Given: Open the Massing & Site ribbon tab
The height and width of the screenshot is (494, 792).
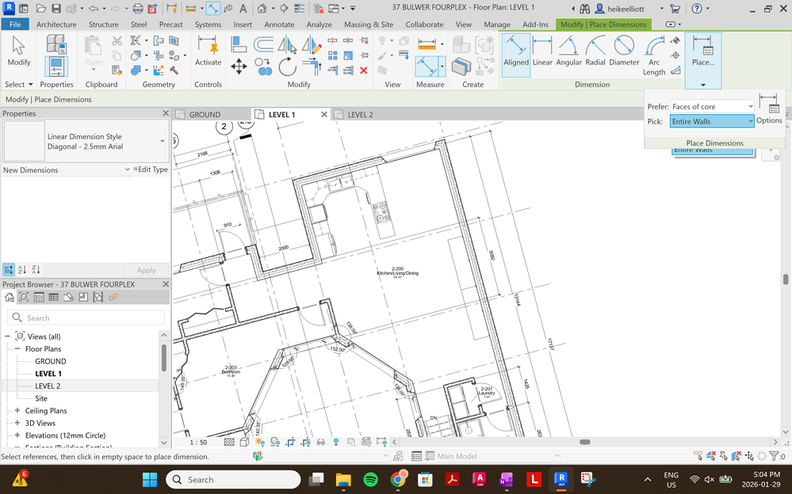Looking at the screenshot, I should [x=368, y=25].
